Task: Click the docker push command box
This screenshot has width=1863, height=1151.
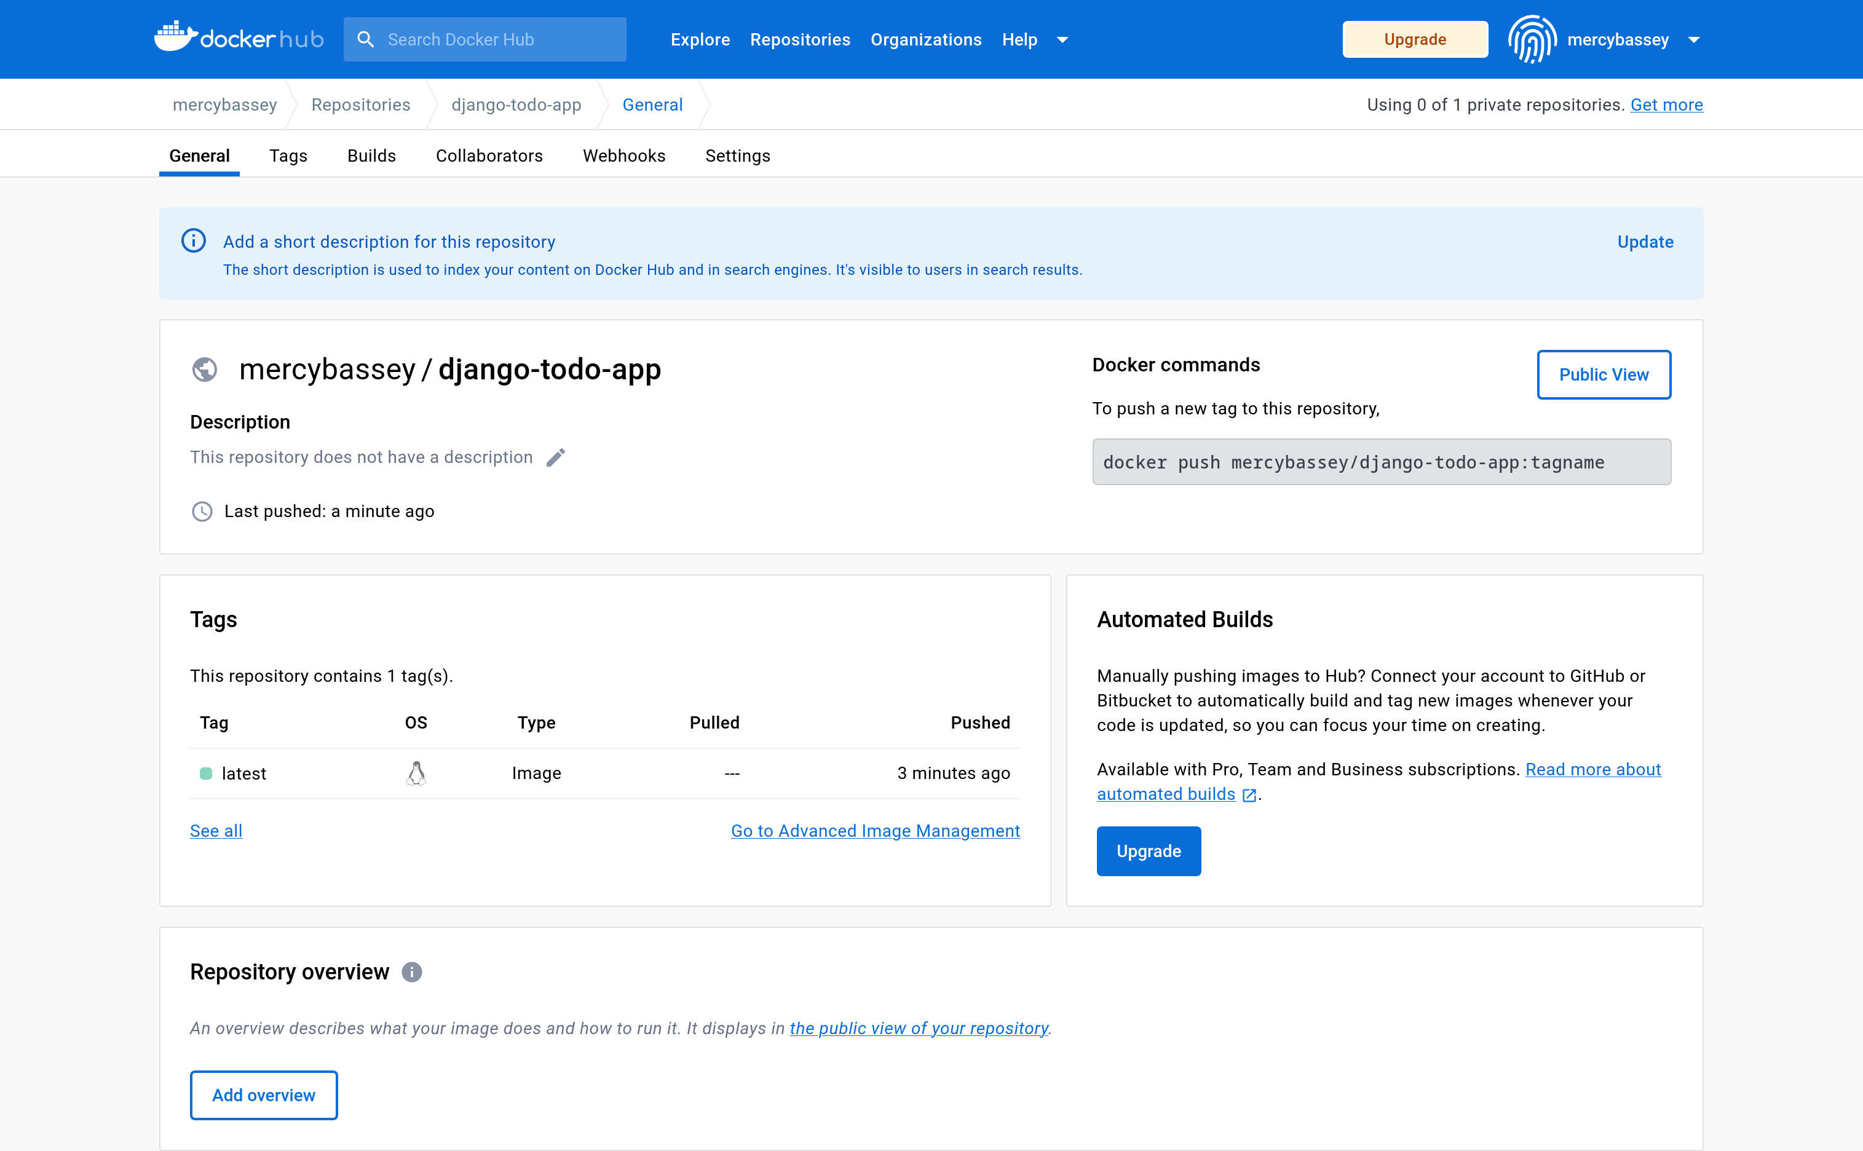Action: pos(1382,462)
